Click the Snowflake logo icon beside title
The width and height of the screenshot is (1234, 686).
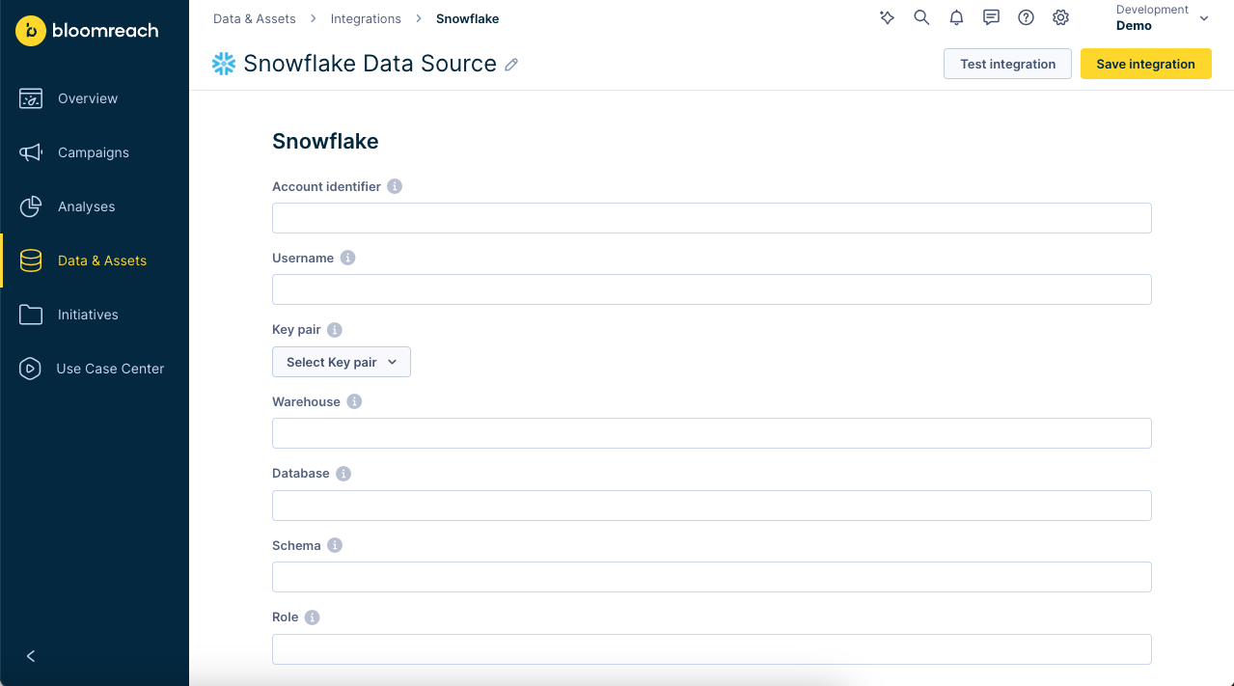224,64
